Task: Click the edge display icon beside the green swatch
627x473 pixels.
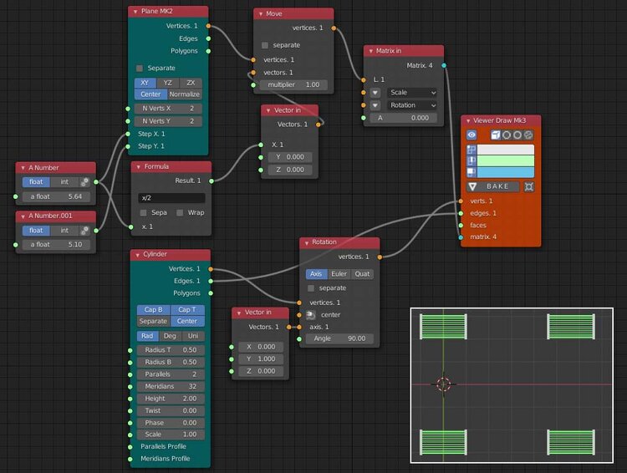Action: click(x=472, y=160)
